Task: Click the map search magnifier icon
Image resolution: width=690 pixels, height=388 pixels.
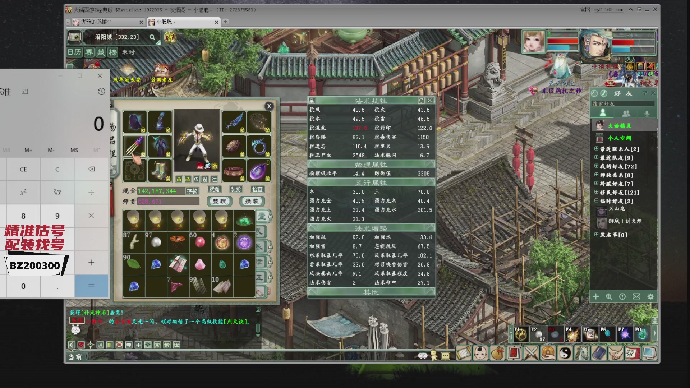Action: pyautogui.click(x=152, y=37)
